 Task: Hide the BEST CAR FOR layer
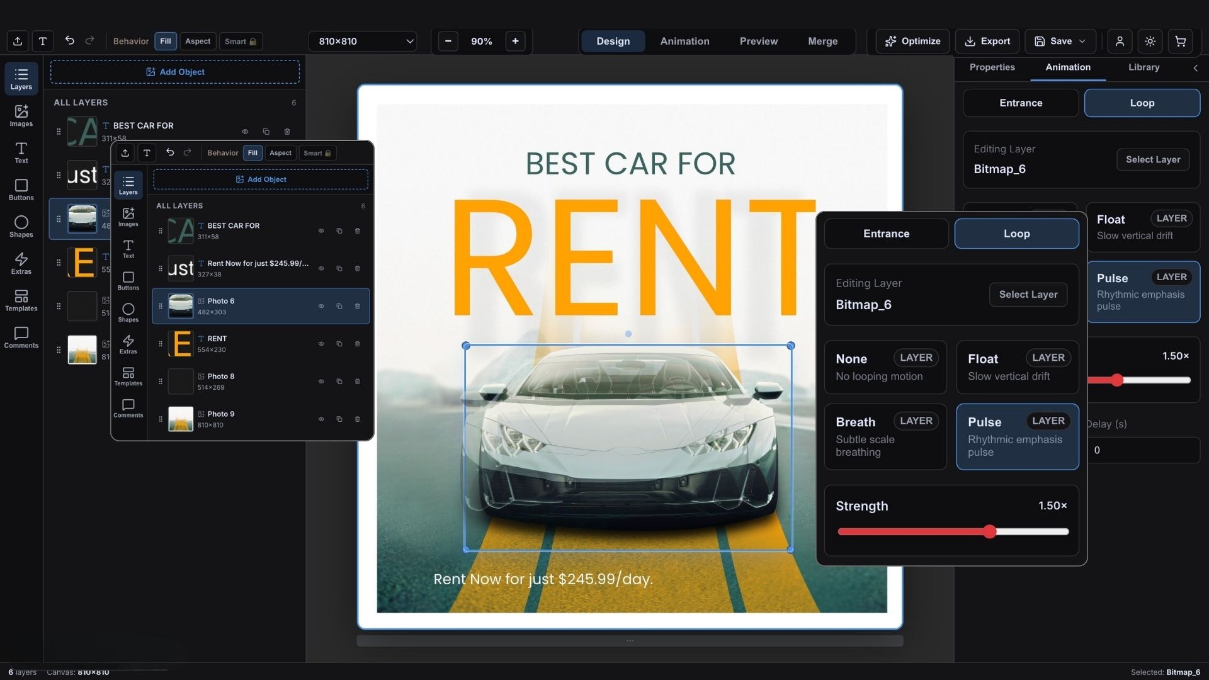321,231
